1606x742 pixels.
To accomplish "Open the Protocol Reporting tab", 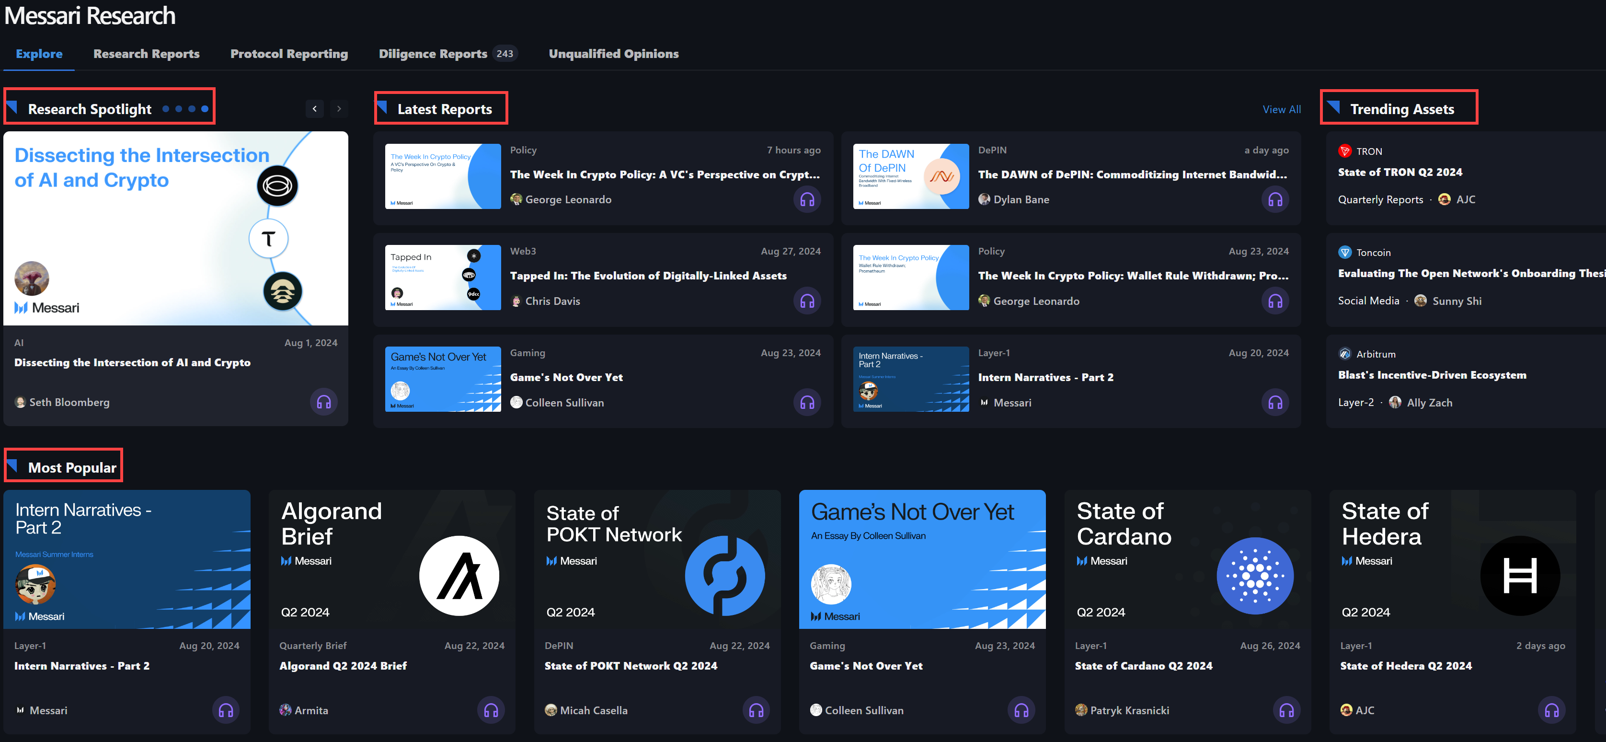I will [x=289, y=54].
